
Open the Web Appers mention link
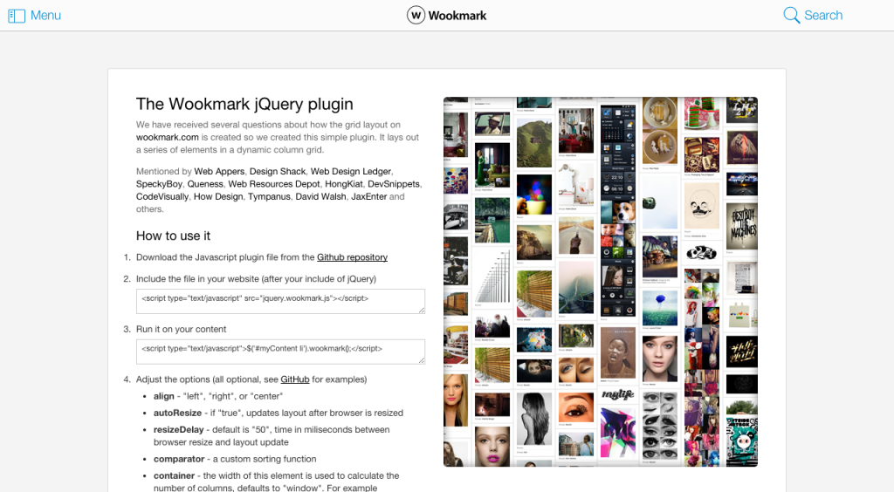click(219, 171)
